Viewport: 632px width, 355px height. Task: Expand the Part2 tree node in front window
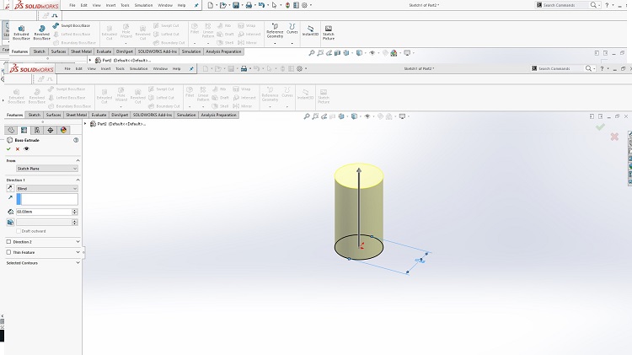pos(85,124)
